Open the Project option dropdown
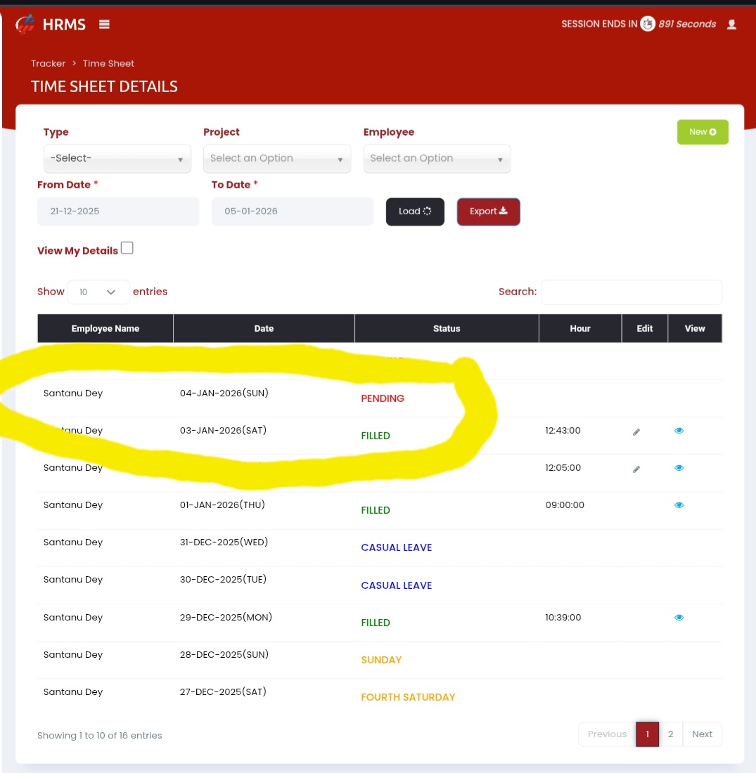 (x=277, y=158)
